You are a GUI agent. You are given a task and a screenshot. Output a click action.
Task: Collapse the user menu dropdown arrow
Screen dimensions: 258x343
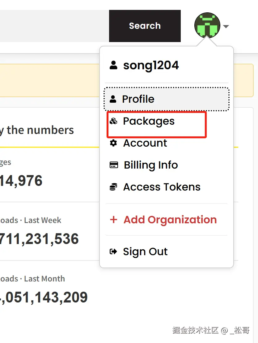[x=226, y=26]
